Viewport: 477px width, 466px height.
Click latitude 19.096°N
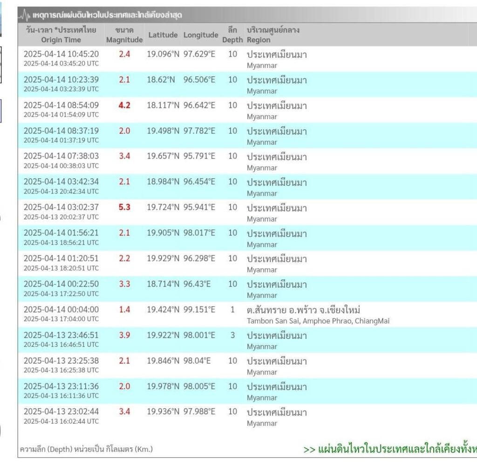pos(163,54)
